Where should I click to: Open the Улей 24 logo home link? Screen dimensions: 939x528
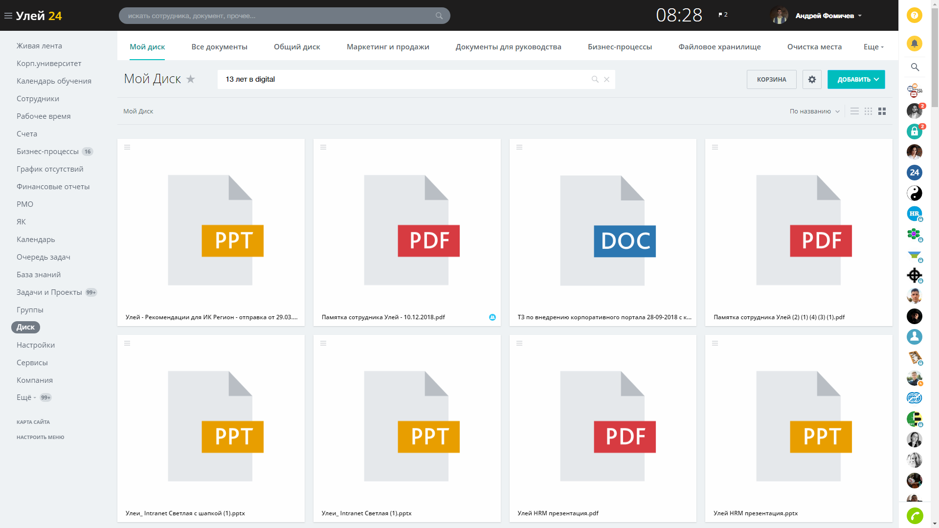click(x=39, y=16)
